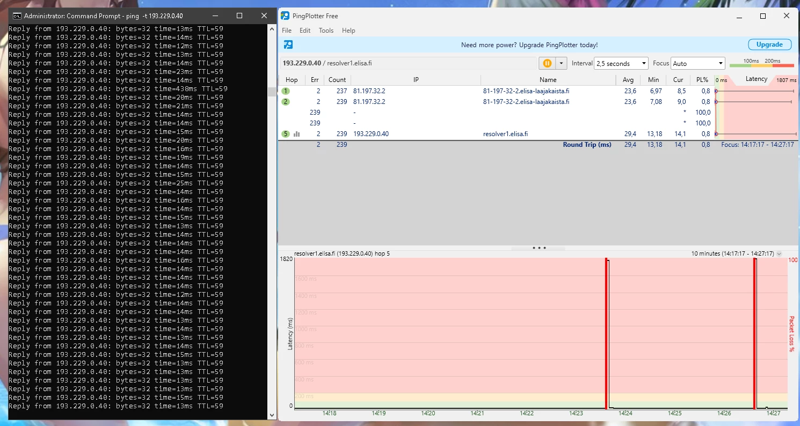This screenshot has height=426, width=800.
Task: Click the PL% column header
Action: pyautogui.click(x=702, y=80)
